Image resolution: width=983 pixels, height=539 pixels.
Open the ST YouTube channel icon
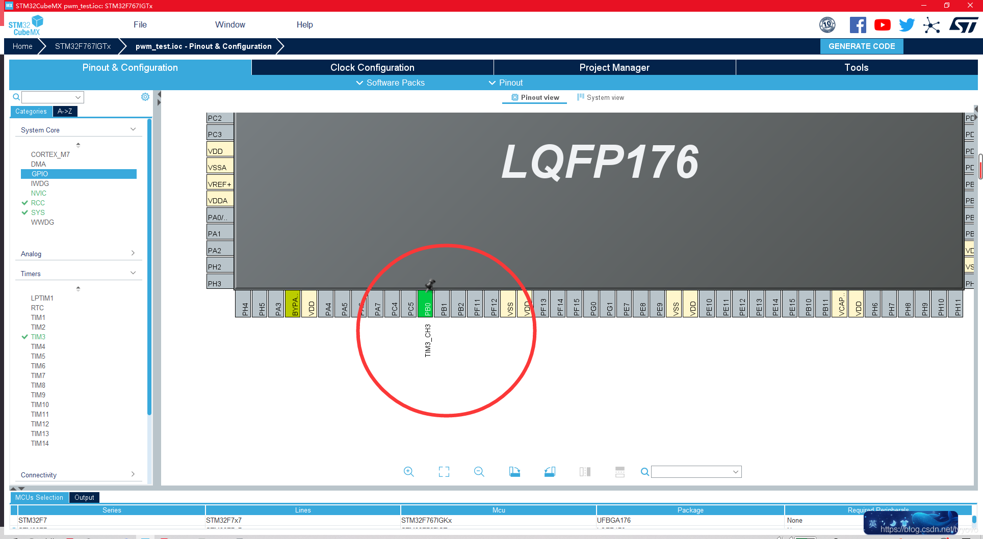point(883,25)
